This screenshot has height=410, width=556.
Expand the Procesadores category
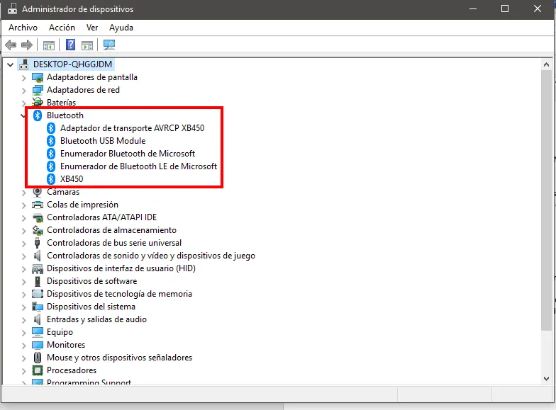tap(24, 371)
